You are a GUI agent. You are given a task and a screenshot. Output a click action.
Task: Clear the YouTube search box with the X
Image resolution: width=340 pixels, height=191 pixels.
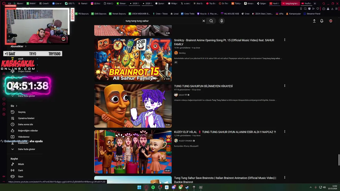pyautogui.click(x=204, y=21)
